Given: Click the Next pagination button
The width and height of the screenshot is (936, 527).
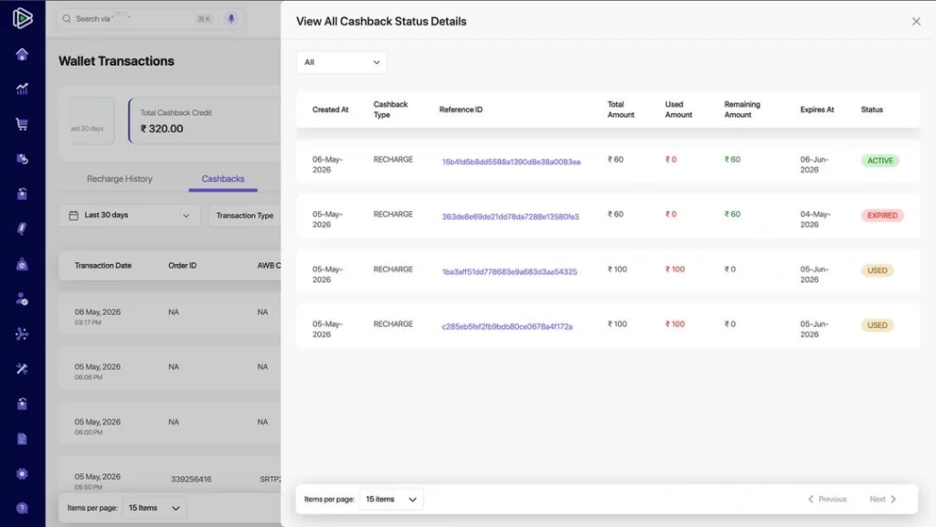Looking at the screenshot, I should [883, 499].
